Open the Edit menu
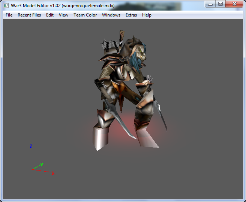Image resolution: width=246 pixels, height=202 pixels. click(x=50, y=15)
